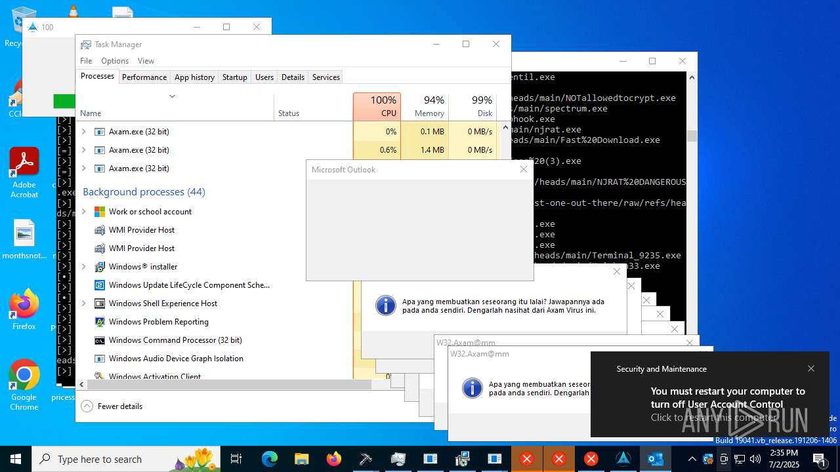The image size is (840, 472).
Task: Open the Firefox desktop shortcut
Action: tap(24, 309)
